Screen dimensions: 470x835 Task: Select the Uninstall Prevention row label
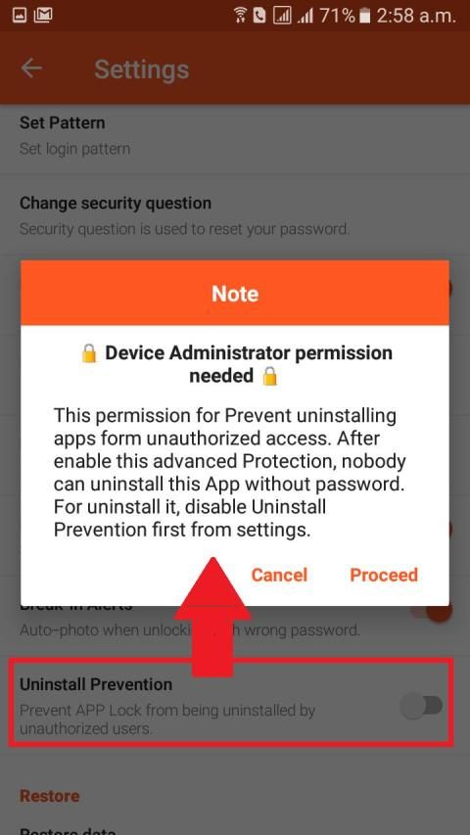[x=96, y=684]
